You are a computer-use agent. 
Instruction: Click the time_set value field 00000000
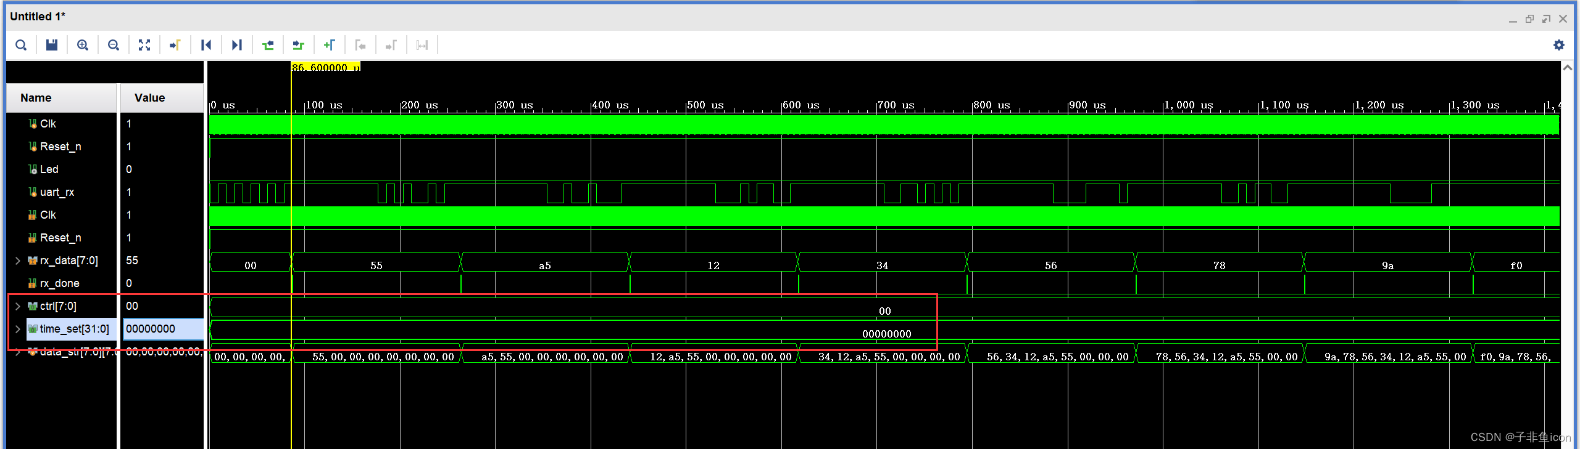(x=163, y=329)
